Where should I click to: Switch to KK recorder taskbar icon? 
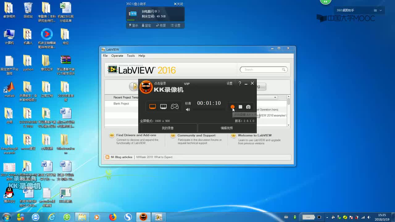point(143,217)
